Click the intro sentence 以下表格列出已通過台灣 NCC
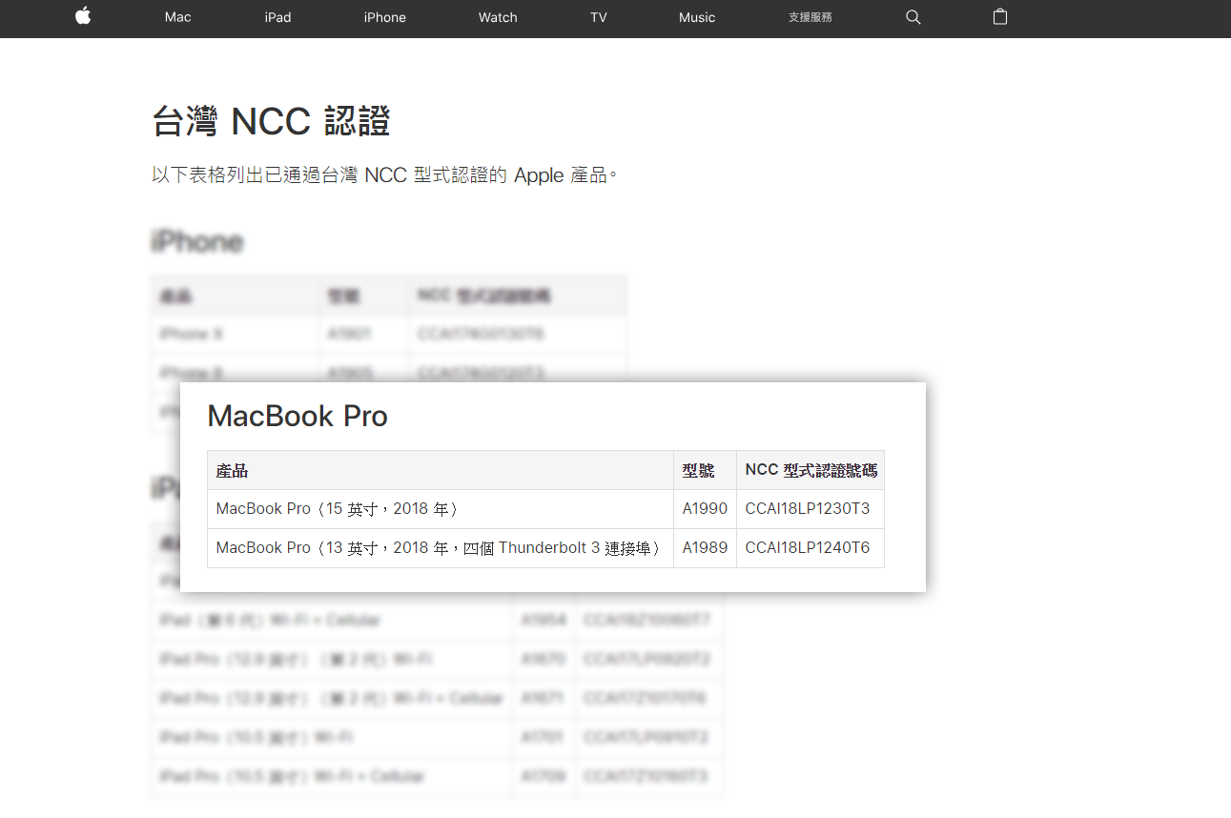 click(x=384, y=174)
